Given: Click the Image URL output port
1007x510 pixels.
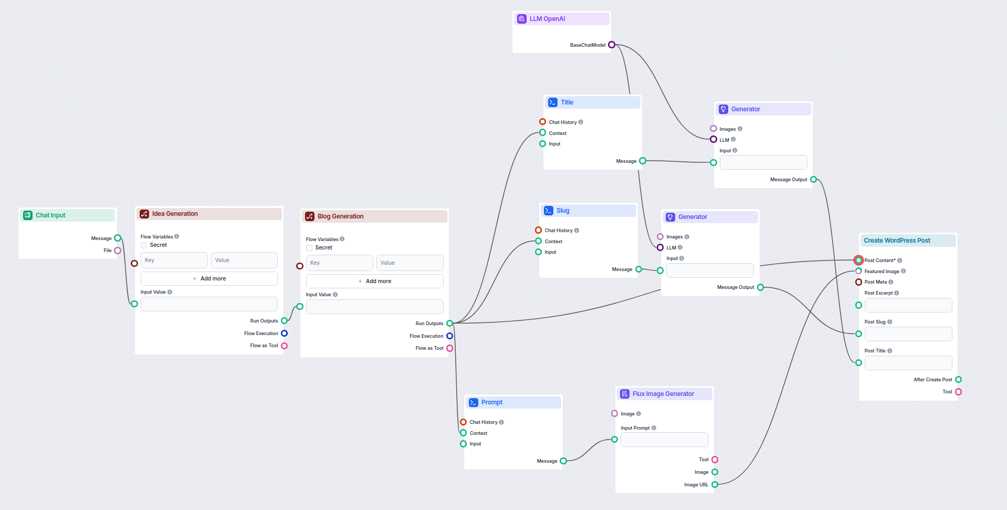Looking at the screenshot, I should tap(715, 485).
